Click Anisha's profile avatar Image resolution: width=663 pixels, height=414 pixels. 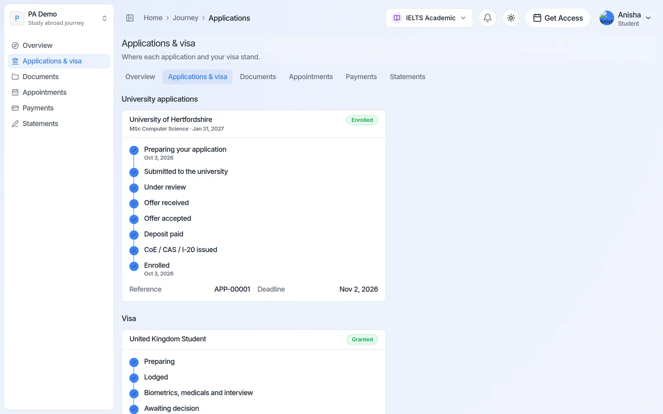607,18
